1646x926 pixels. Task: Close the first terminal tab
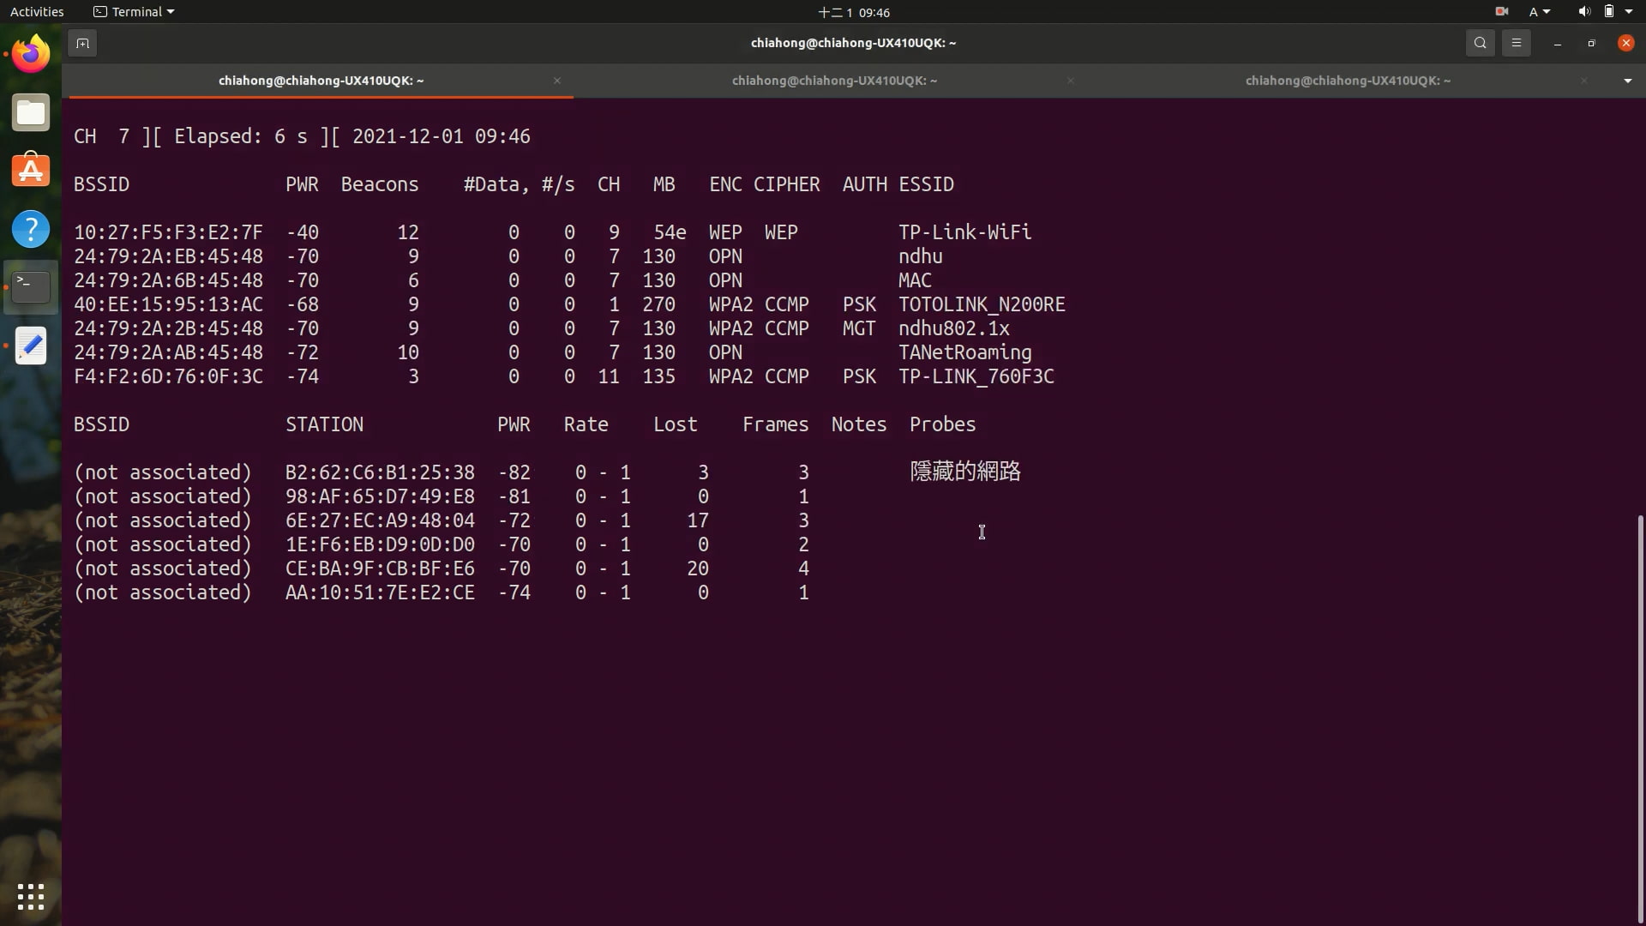pos(557,81)
